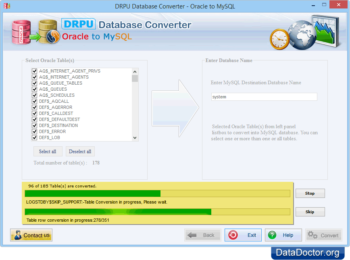Click the Select all button
350x260 pixels.
48,151
